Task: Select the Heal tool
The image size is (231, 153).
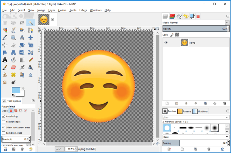Action: tap(13, 75)
